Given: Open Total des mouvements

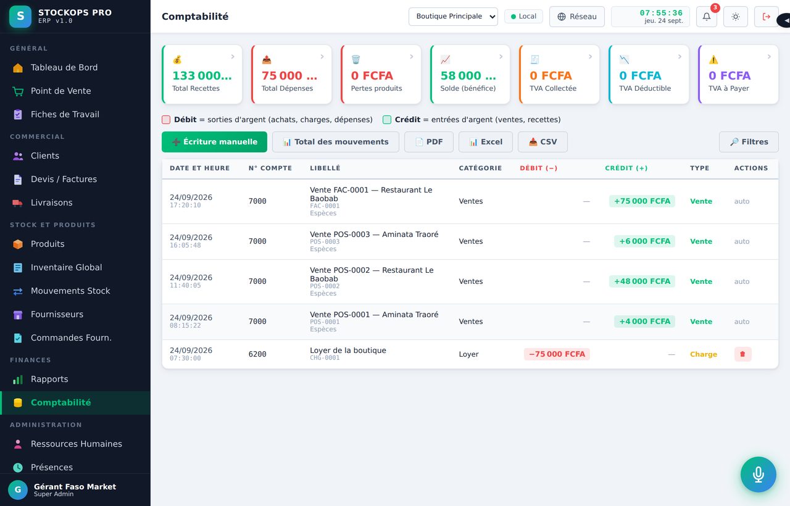Looking at the screenshot, I should pyautogui.click(x=336, y=142).
